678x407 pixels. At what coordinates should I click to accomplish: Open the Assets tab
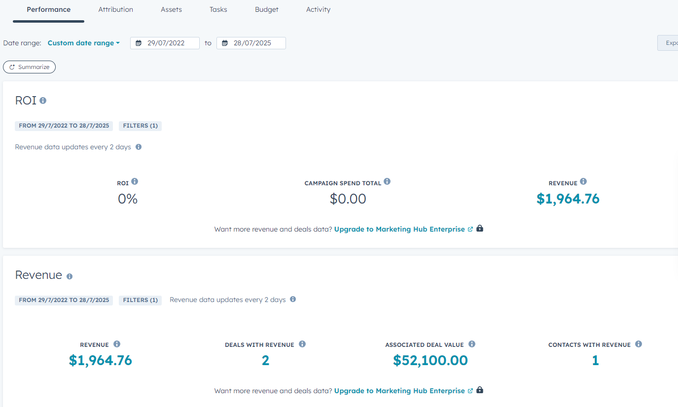point(171,9)
